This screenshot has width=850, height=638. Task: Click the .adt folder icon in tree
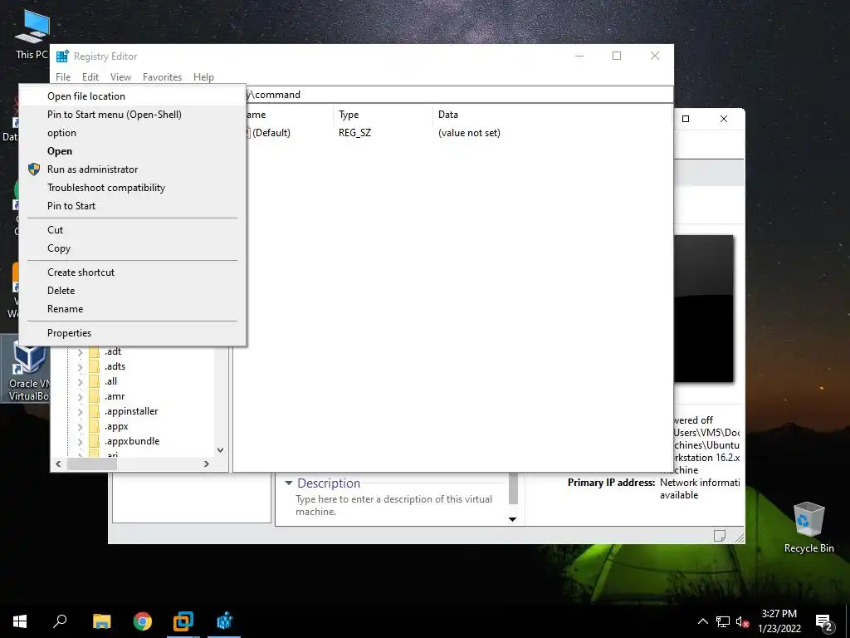pyautogui.click(x=95, y=351)
